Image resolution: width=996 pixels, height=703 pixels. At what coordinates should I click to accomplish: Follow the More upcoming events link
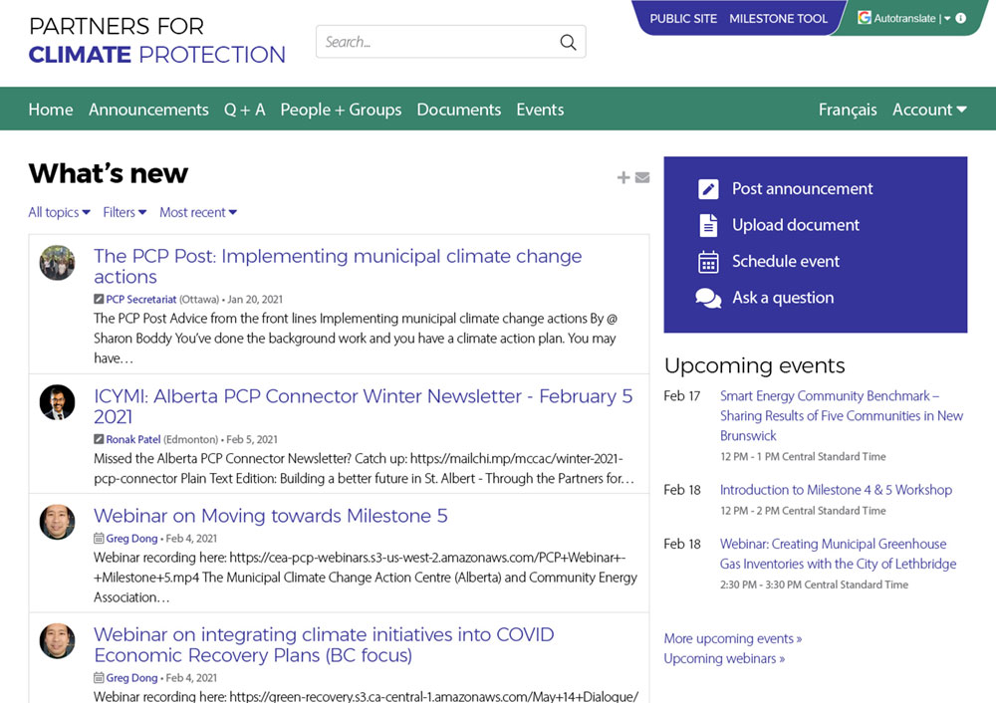(x=732, y=638)
